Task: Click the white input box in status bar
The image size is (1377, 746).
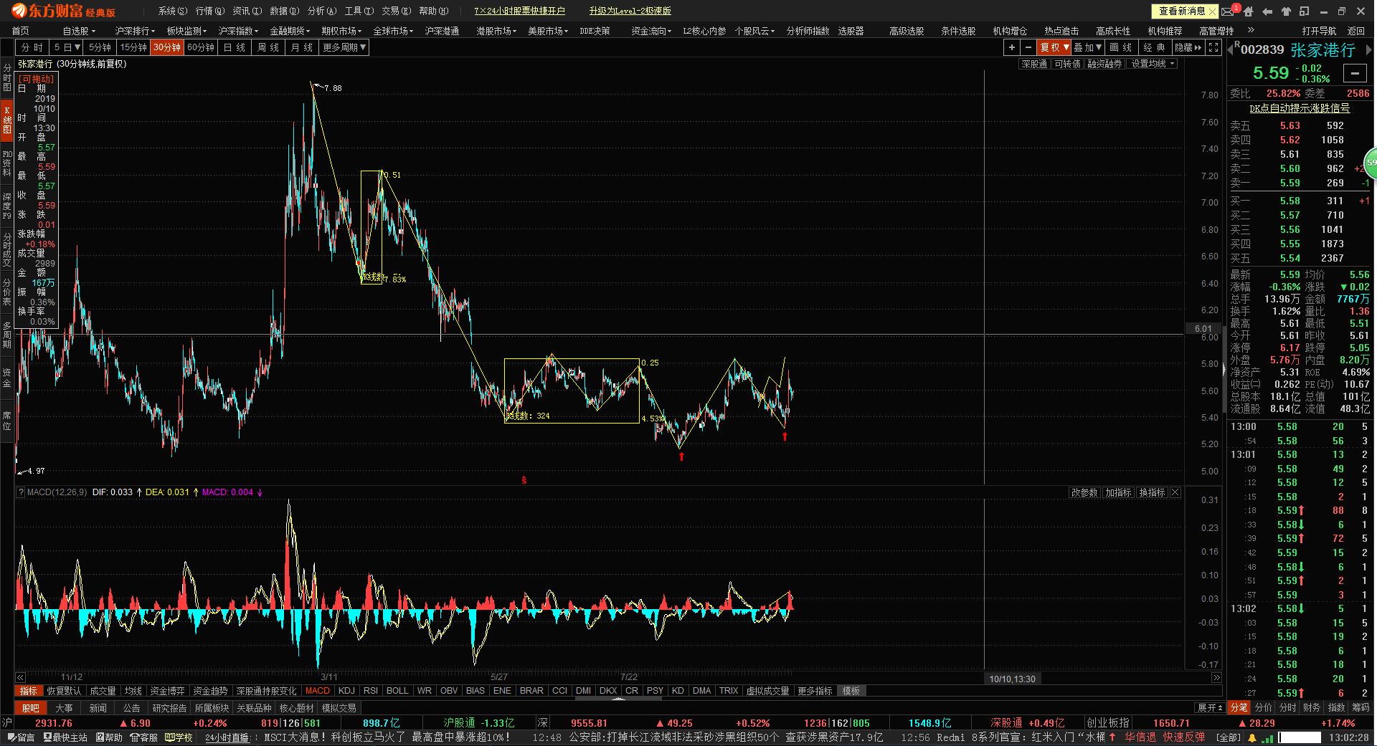Action: point(1300,737)
